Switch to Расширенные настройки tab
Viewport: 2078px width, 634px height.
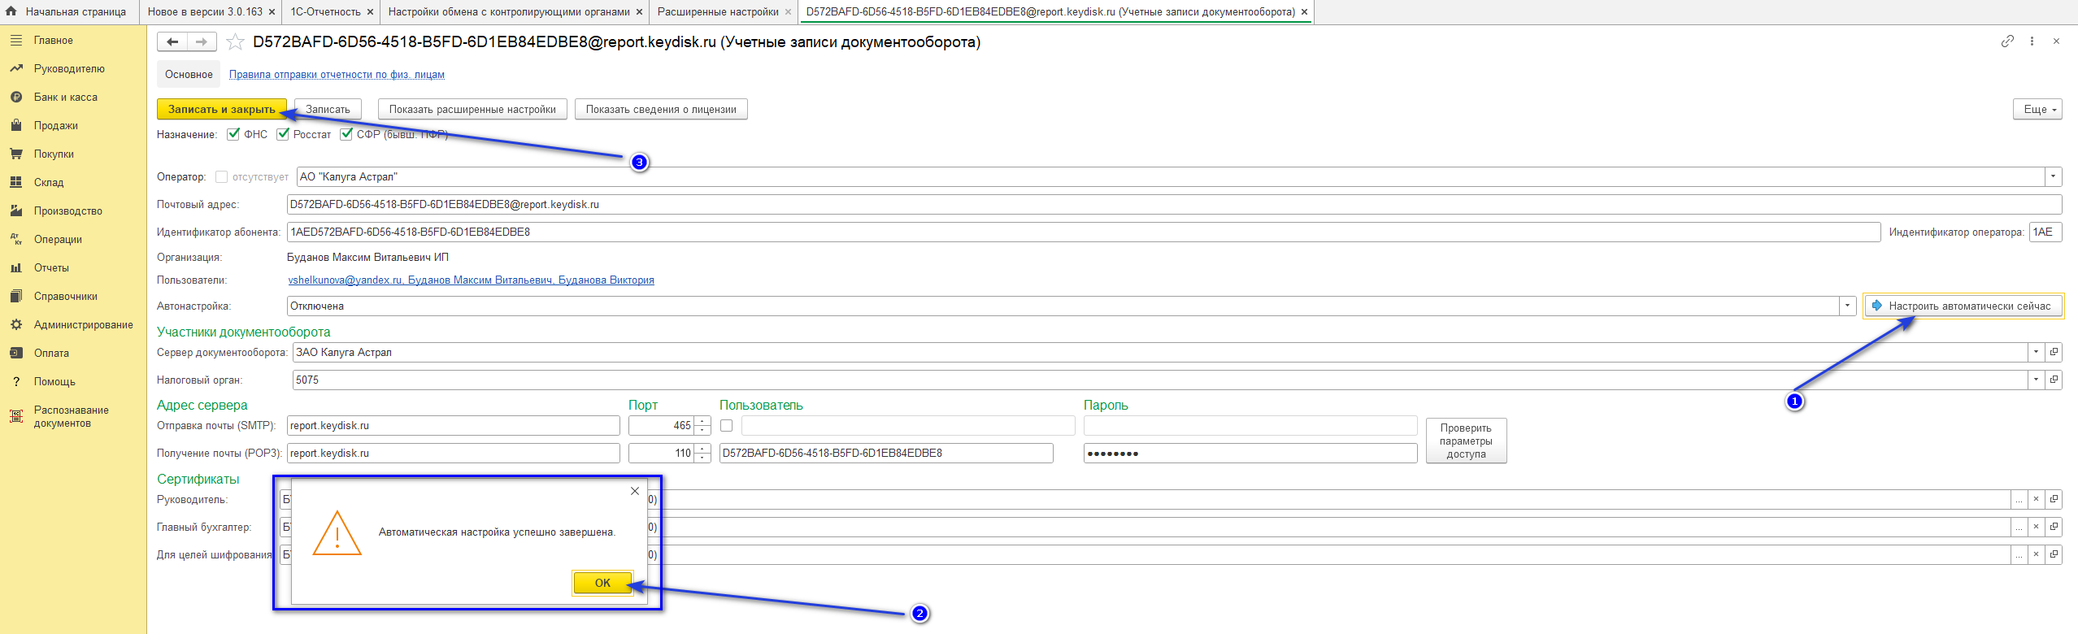[717, 12]
